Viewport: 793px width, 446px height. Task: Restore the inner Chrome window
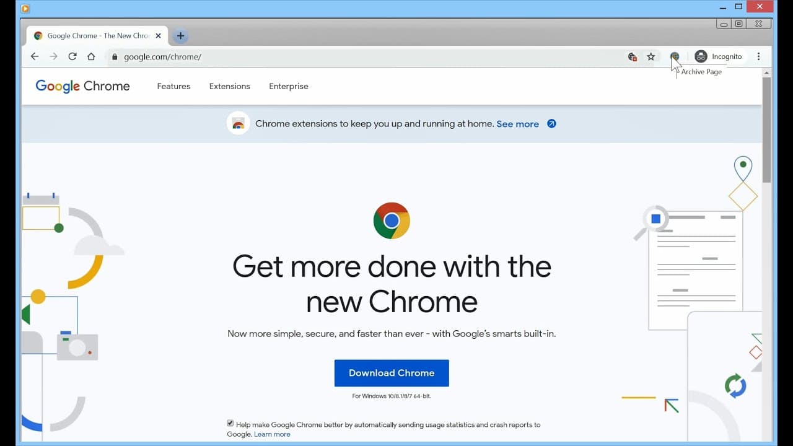(738, 24)
